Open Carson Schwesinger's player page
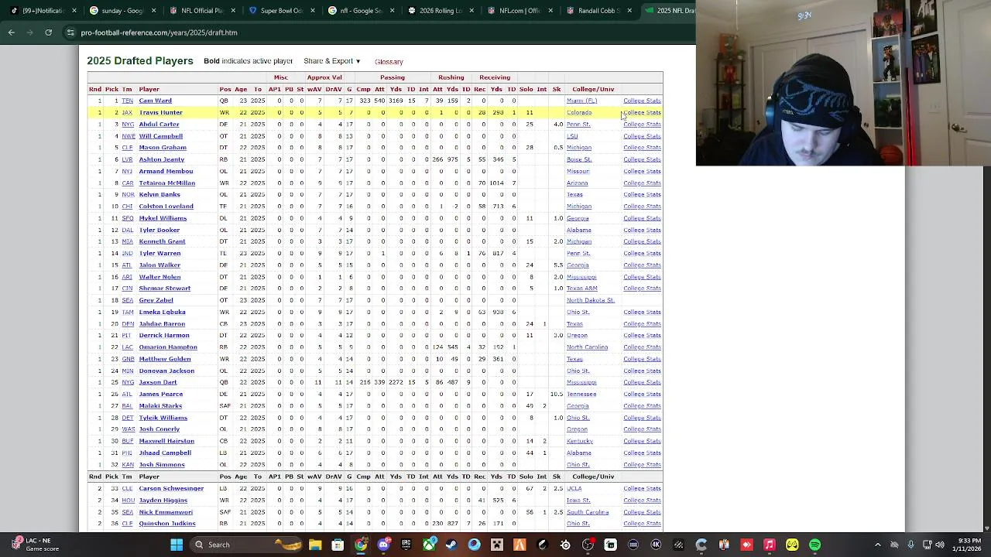The image size is (991, 557). (x=171, y=488)
